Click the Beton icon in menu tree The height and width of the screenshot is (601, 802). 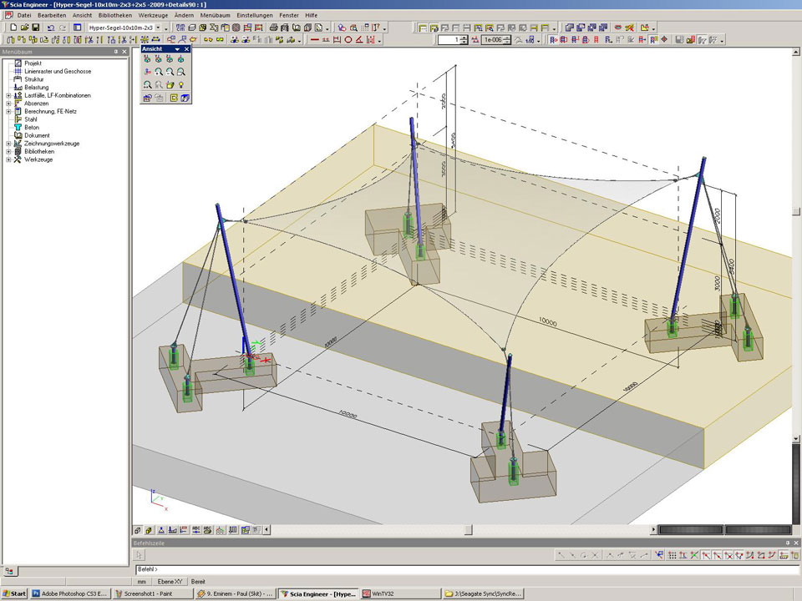point(18,127)
